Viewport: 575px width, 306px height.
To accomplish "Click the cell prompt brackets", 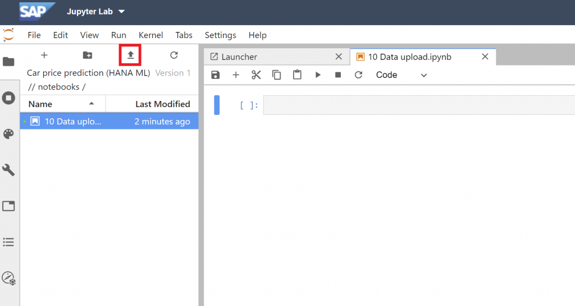I will click(x=249, y=105).
